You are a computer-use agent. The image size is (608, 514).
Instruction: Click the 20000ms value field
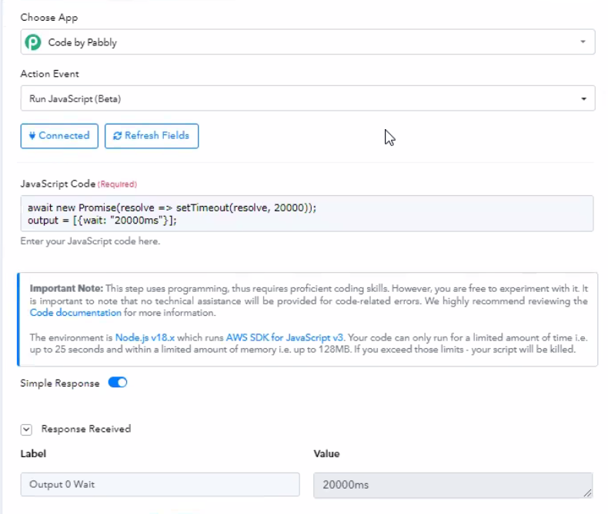point(453,485)
